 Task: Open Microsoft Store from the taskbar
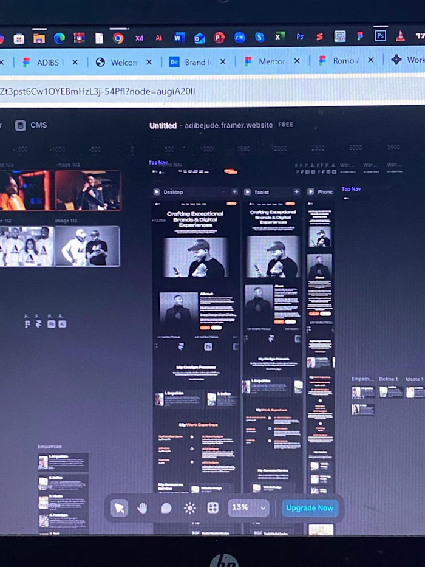coord(19,39)
